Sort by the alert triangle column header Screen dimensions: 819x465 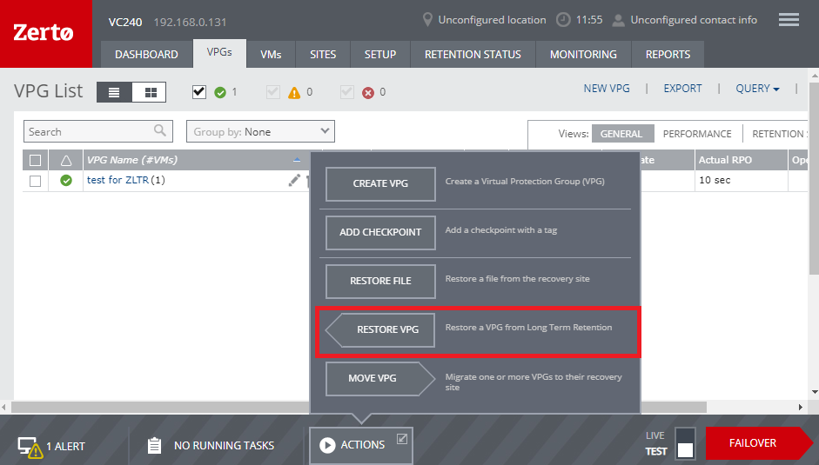pyautogui.click(x=66, y=160)
